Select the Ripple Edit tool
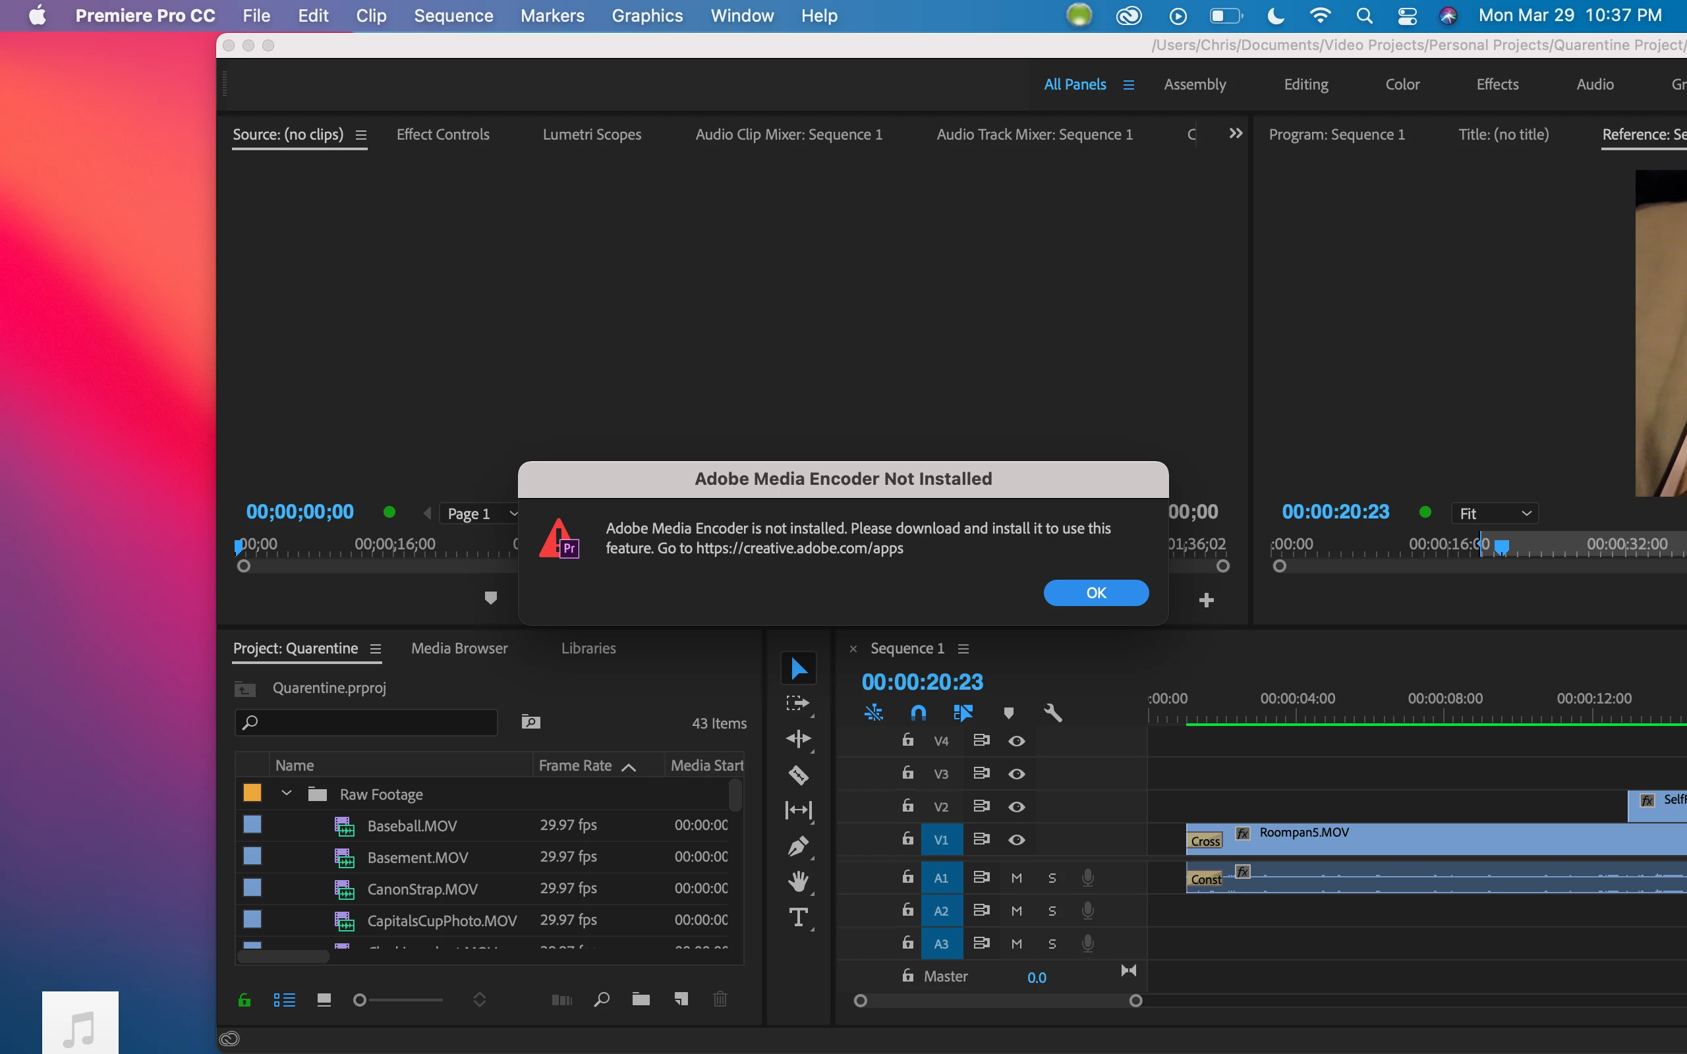 point(798,738)
